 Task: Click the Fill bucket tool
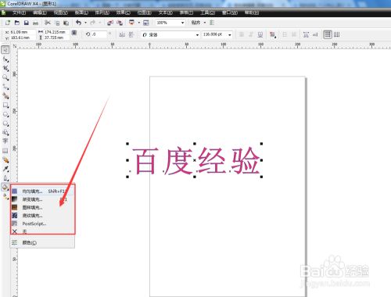(x=5, y=187)
